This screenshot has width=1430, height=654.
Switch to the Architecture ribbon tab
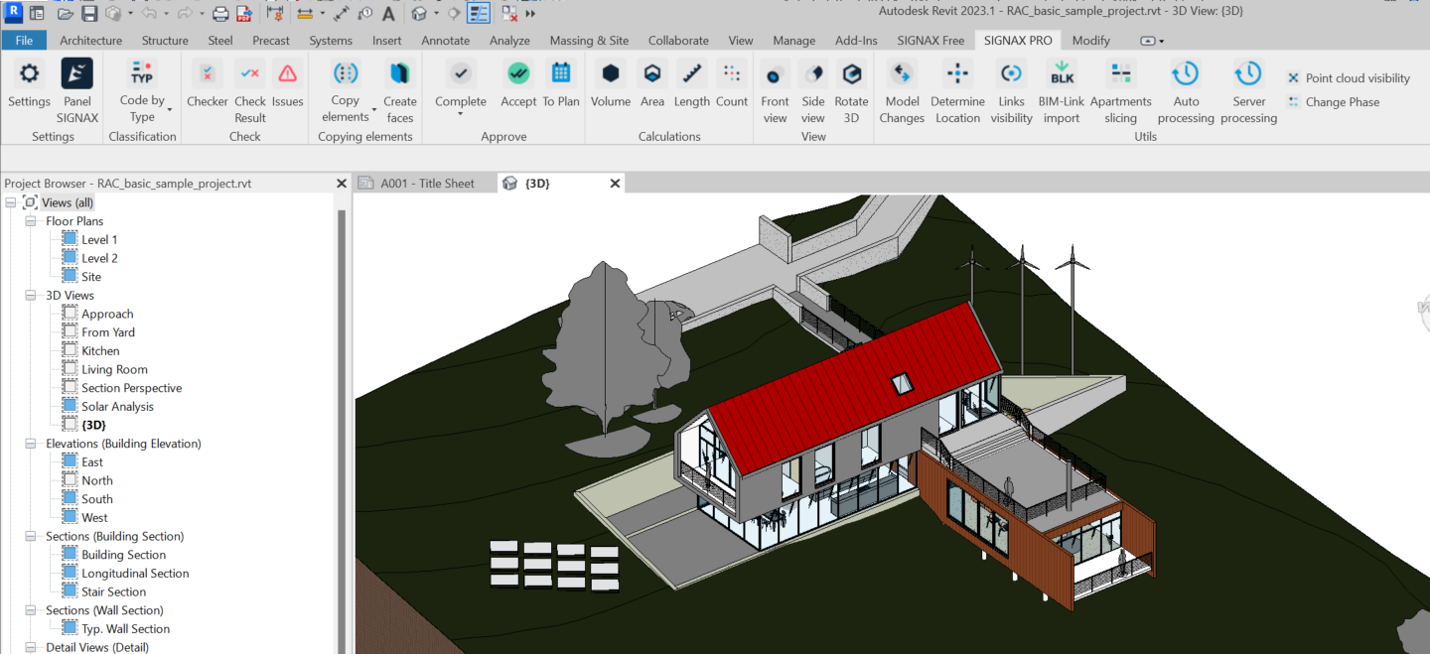tap(90, 41)
